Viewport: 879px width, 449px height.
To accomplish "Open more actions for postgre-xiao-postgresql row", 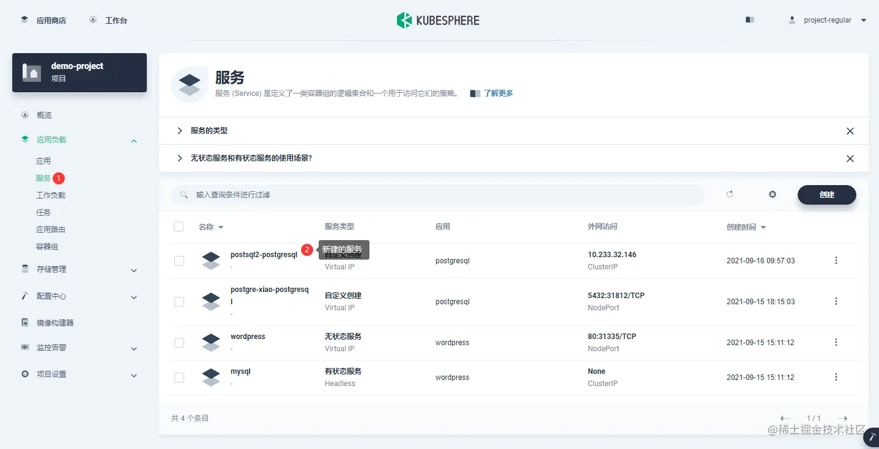I will click(x=836, y=301).
